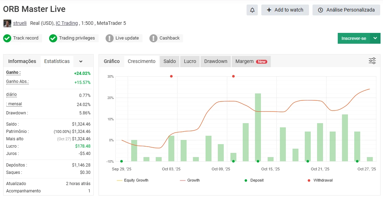Click the bell notification icon
The height and width of the screenshot is (198, 383).
click(x=252, y=10)
